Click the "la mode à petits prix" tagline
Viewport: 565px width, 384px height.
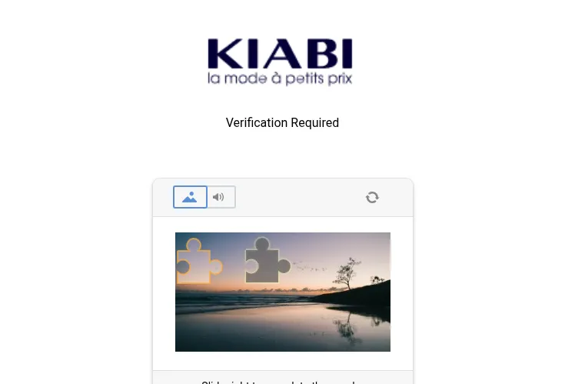tap(280, 78)
